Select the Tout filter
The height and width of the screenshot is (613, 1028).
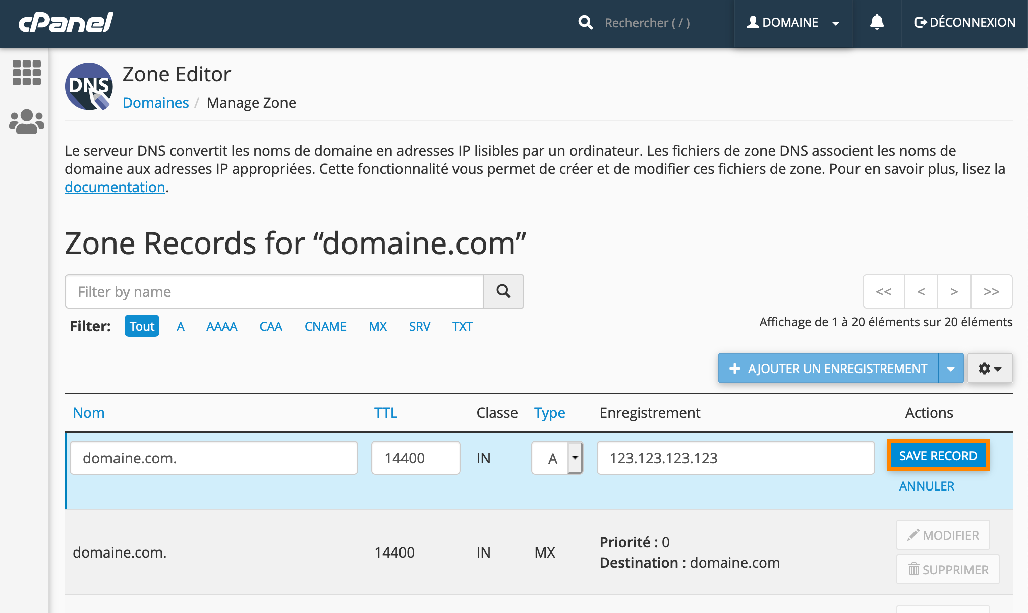[x=142, y=326]
